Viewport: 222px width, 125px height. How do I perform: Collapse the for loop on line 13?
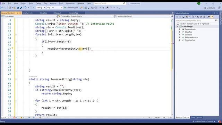(x=16, y=34)
